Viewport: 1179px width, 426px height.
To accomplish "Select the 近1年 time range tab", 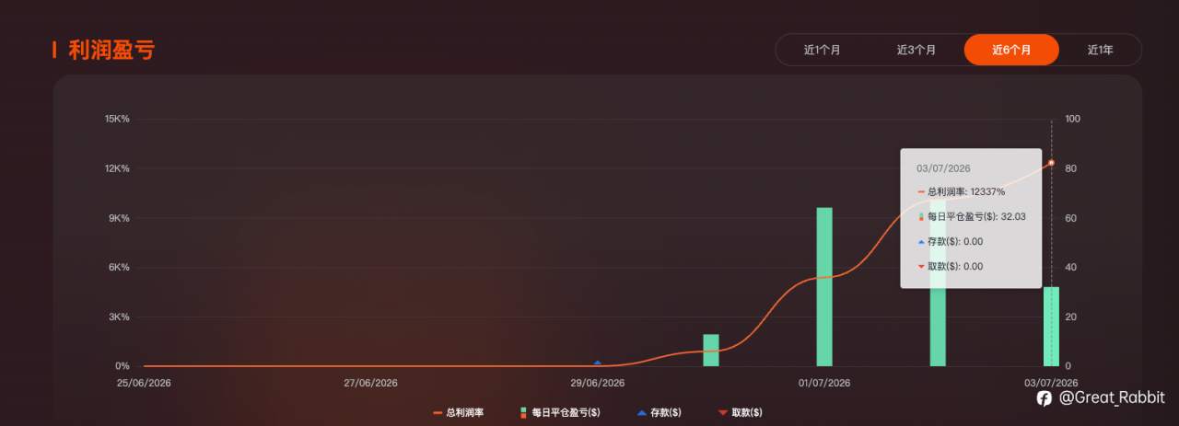I will pyautogui.click(x=1100, y=50).
